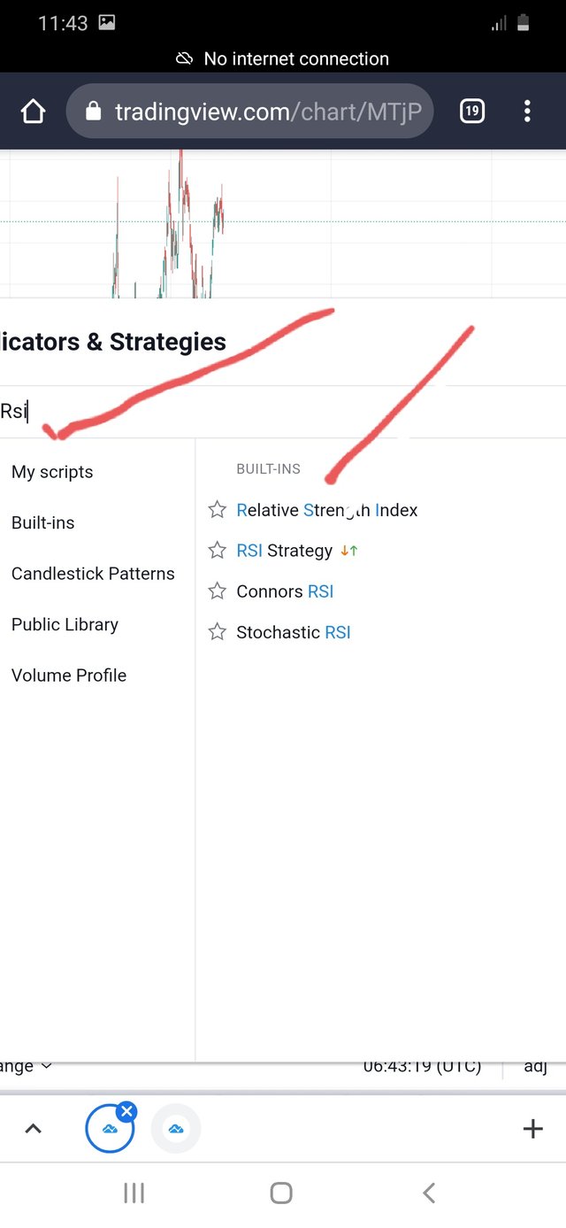
Task: Tap the Android recent apps button
Action: coord(134,1193)
